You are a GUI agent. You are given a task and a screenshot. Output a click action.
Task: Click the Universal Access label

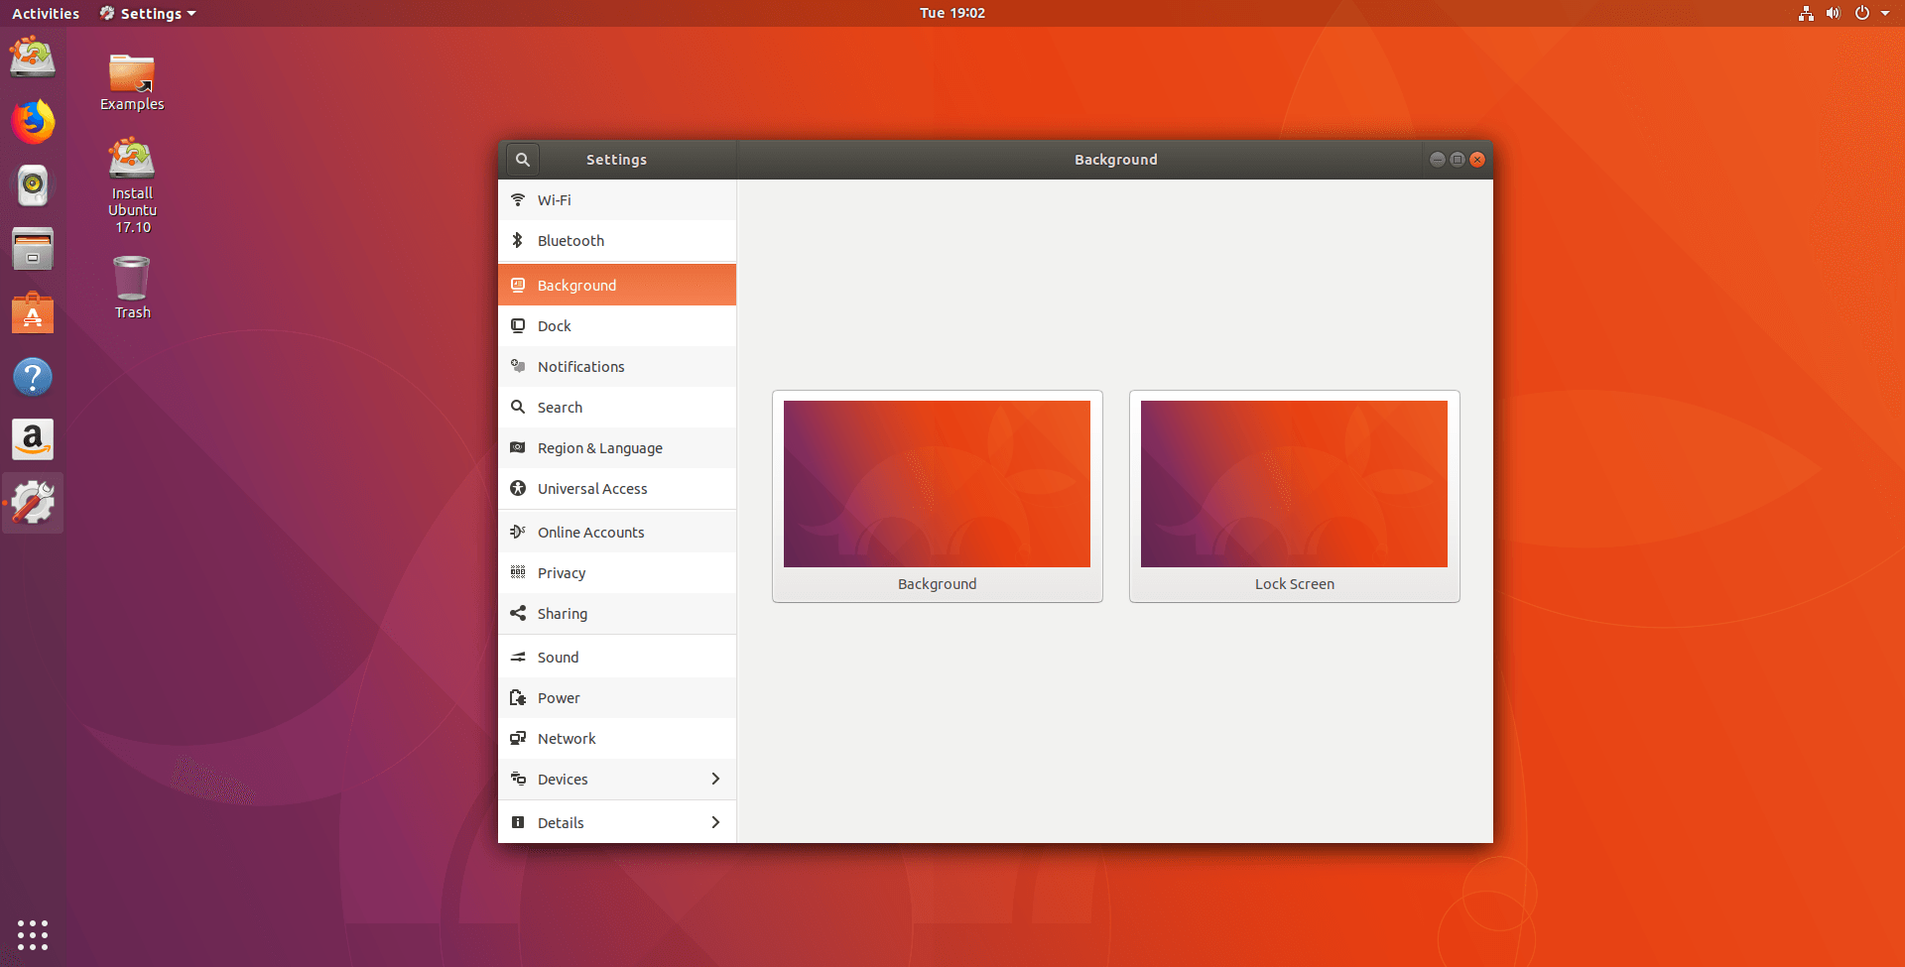[592, 489]
